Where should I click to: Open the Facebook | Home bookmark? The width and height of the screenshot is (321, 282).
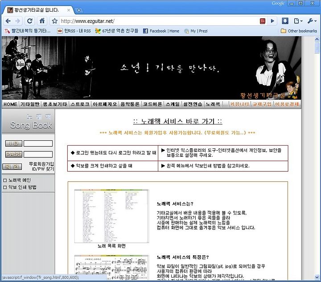[x=161, y=31]
